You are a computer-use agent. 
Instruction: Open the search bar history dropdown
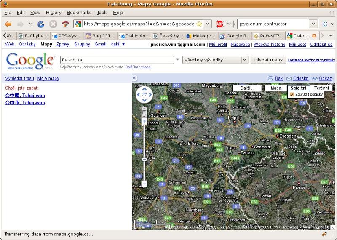pos(313,24)
